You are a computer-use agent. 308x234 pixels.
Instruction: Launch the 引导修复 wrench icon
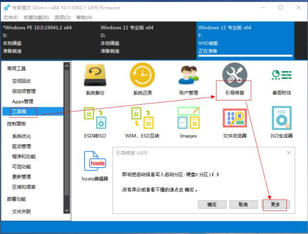[x=235, y=75]
